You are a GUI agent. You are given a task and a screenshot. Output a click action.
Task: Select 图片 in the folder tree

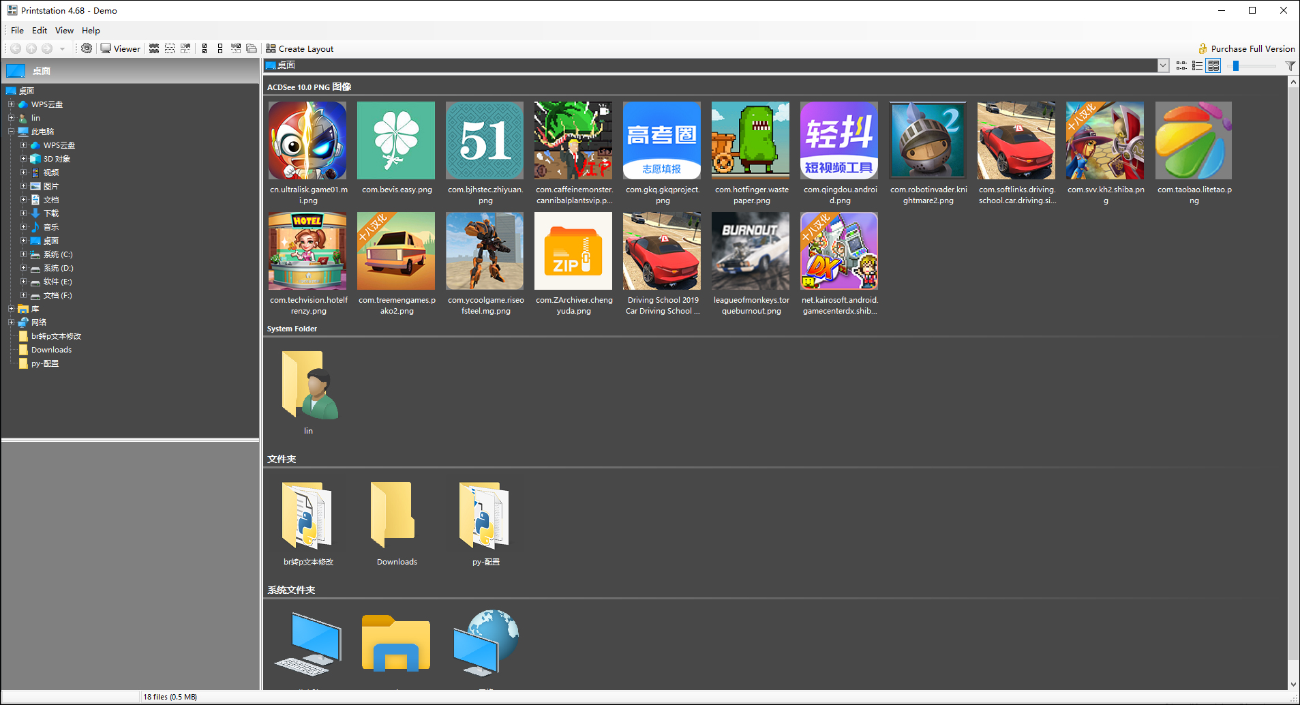pos(51,186)
